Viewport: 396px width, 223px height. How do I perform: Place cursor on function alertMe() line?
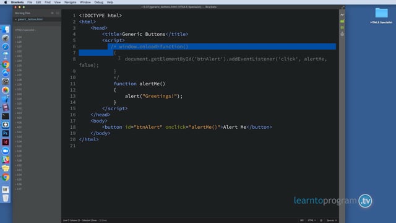[139, 84]
